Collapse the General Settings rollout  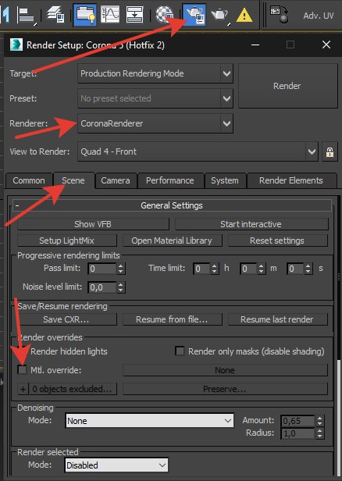click(x=172, y=205)
